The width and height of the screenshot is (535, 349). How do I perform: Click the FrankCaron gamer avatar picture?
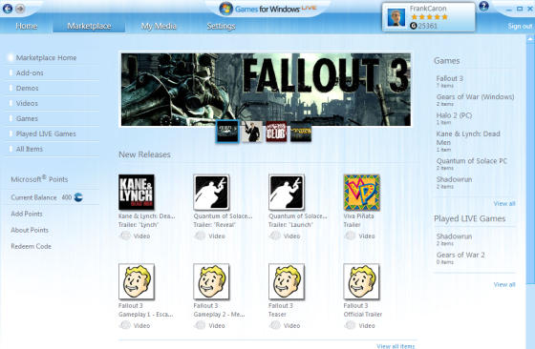pyautogui.click(x=396, y=17)
